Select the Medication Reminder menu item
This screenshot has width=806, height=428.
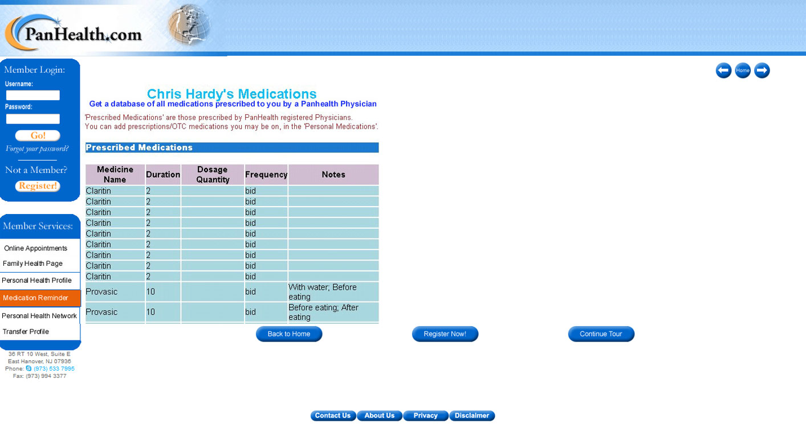pos(36,298)
